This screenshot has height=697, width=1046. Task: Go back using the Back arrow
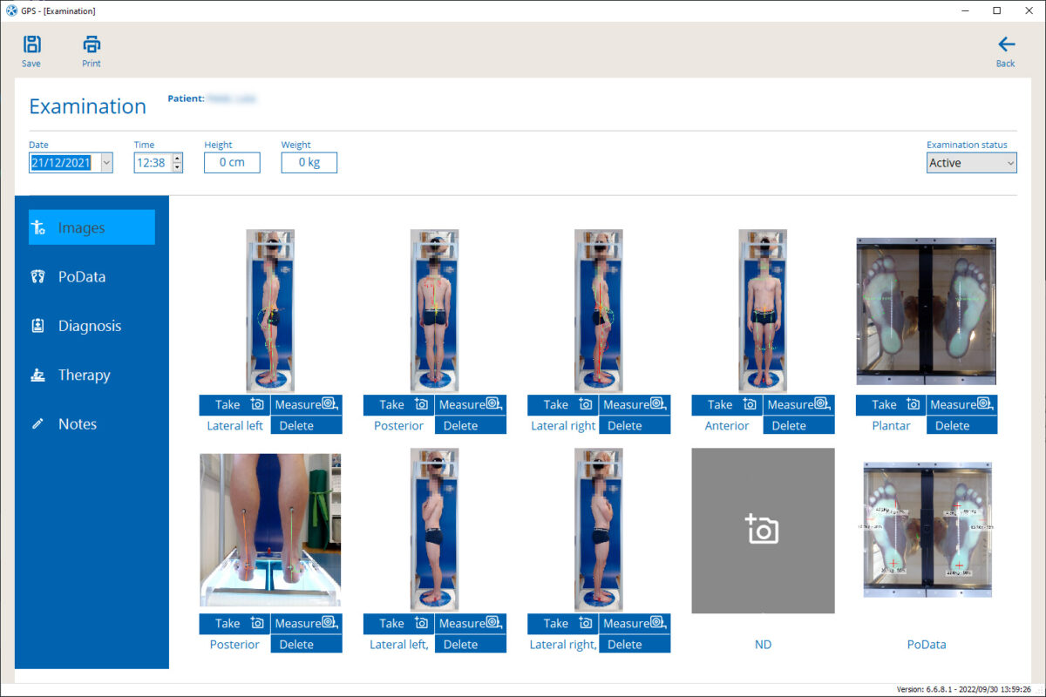coord(1006,51)
